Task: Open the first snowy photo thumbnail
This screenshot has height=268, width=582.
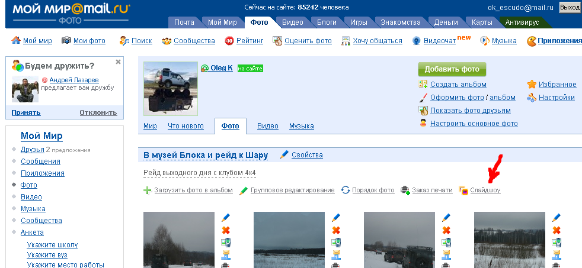Action: click(x=179, y=240)
